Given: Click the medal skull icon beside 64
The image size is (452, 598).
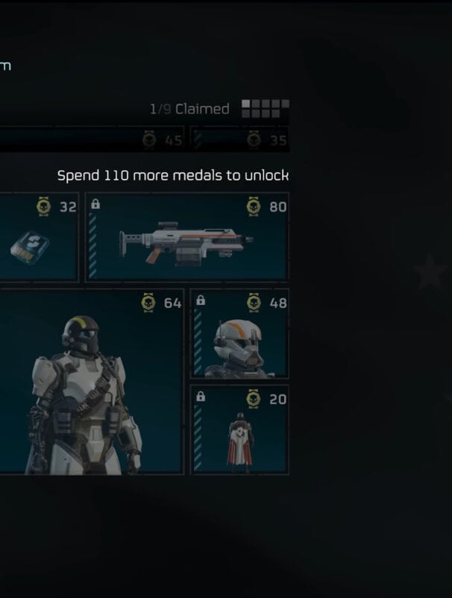Looking at the screenshot, I should coord(148,303).
